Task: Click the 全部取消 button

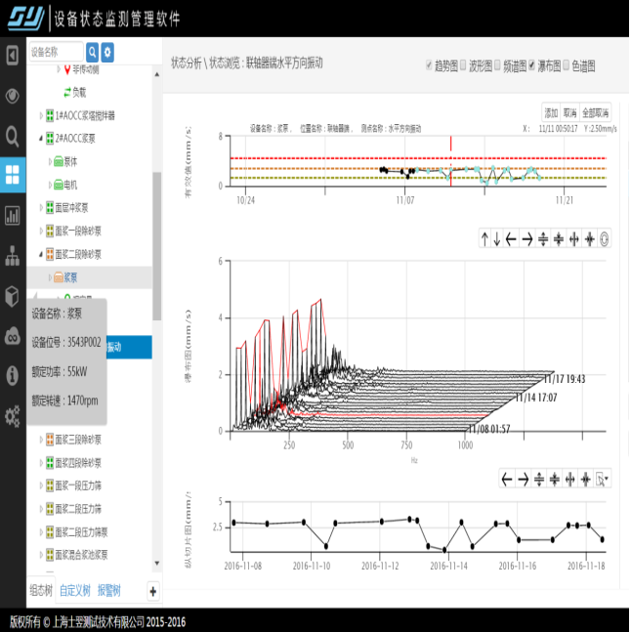Action: point(597,112)
